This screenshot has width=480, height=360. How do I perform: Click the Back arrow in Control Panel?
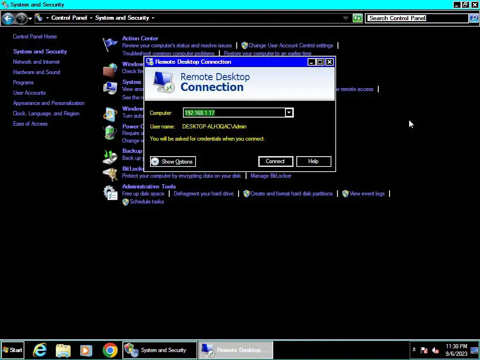coord(7,18)
